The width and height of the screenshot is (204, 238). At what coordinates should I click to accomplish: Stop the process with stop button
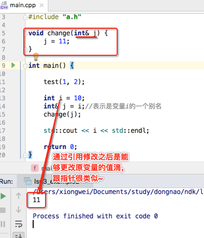pyautogui.click(x=3, y=210)
